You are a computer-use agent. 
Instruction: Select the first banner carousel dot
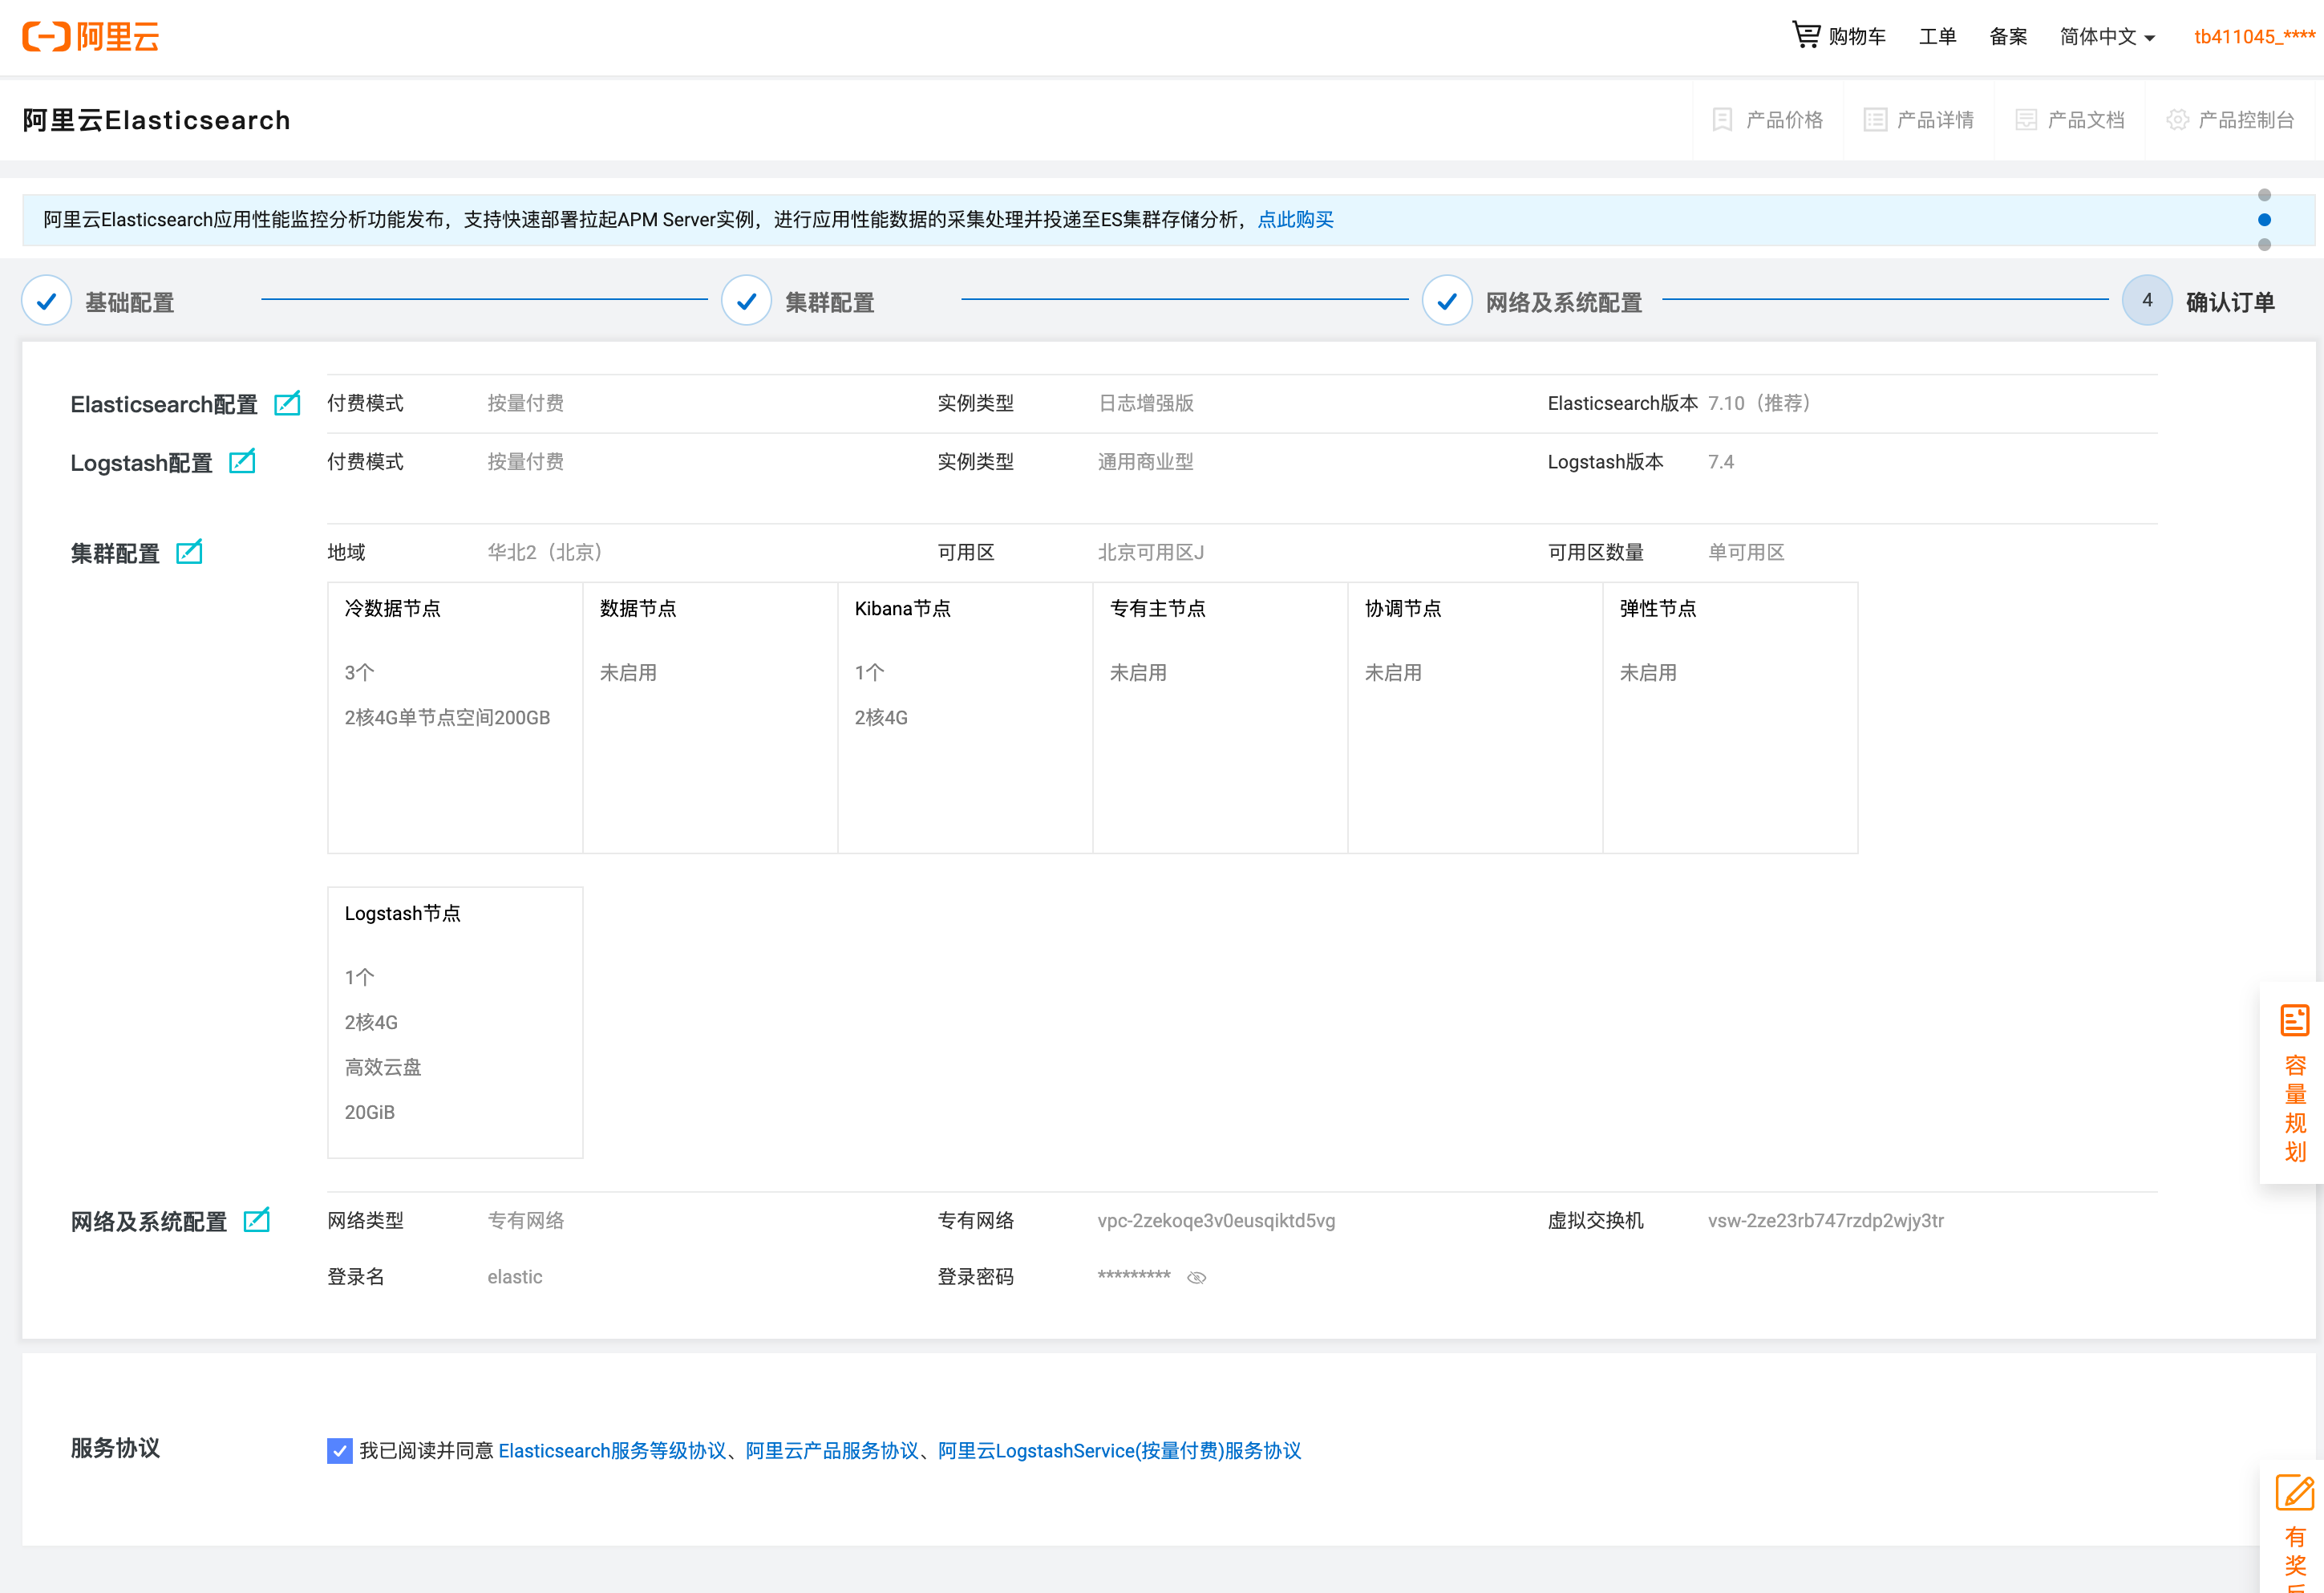pos(2264,195)
